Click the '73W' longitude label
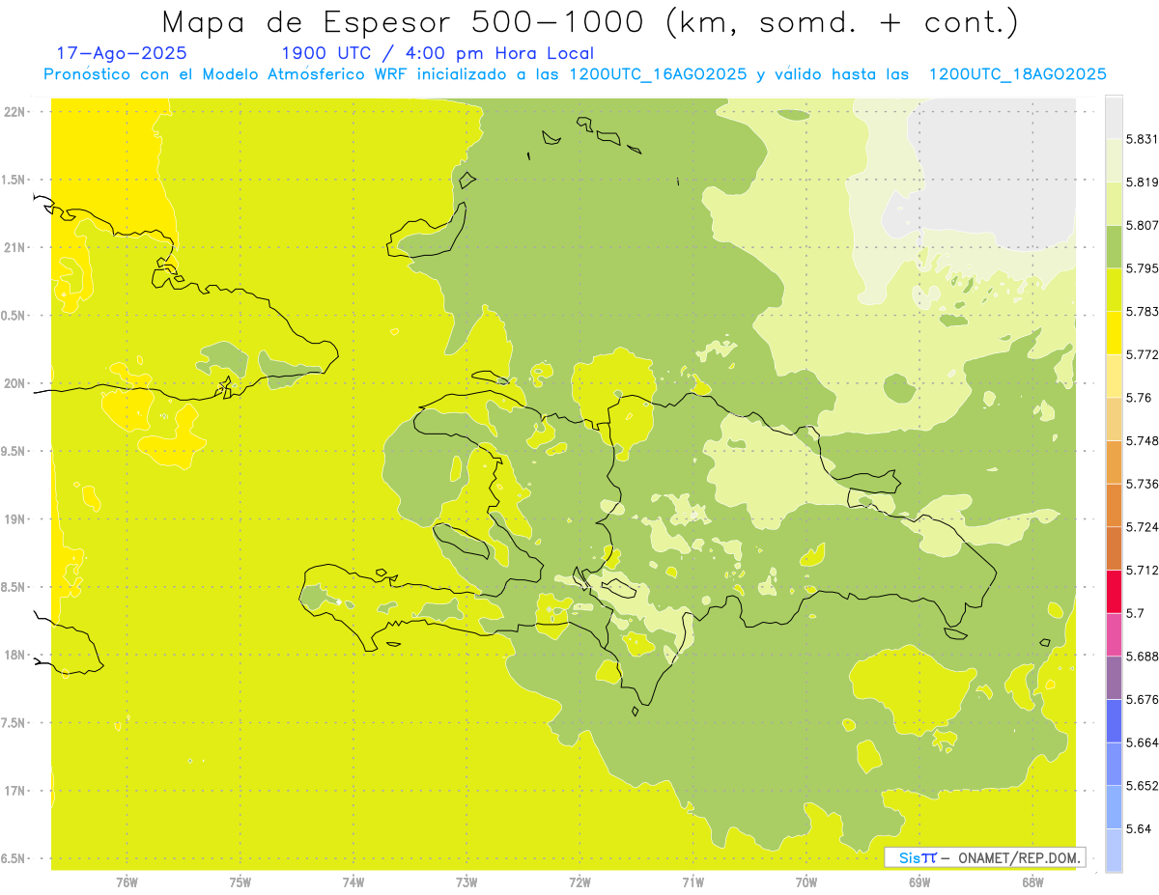Viewport: 1159px width, 895px height. tap(466, 882)
